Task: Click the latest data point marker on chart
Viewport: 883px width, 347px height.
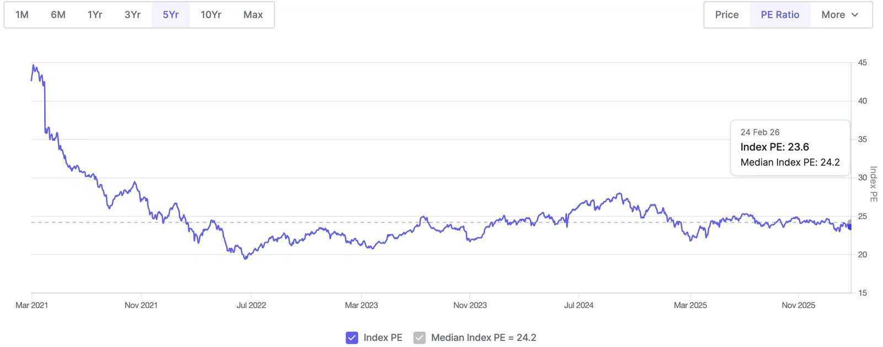Action: [850, 226]
